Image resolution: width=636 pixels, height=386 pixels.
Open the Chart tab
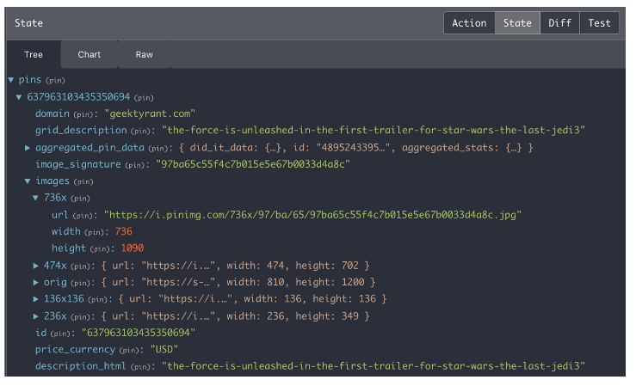click(x=90, y=54)
